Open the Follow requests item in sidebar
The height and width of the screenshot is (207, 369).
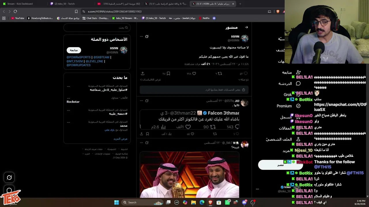click(291, 72)
